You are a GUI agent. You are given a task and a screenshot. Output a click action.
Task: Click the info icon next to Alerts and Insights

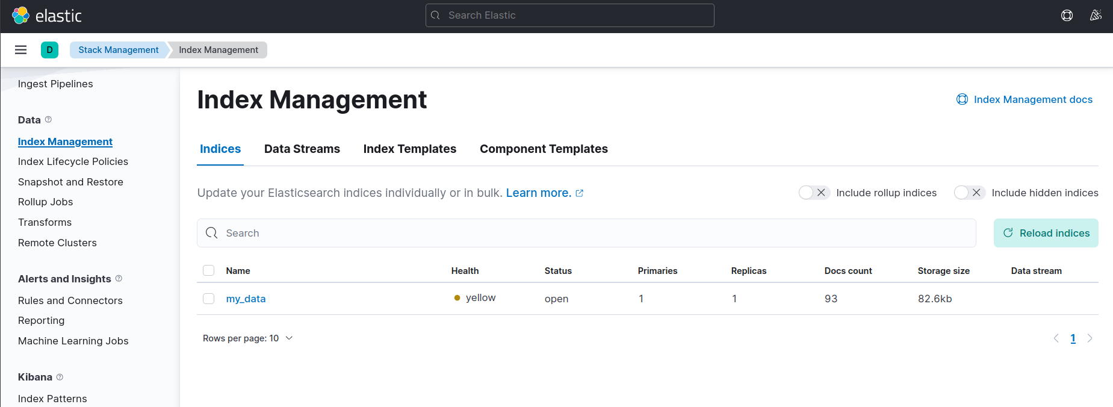tap(119, 279)
